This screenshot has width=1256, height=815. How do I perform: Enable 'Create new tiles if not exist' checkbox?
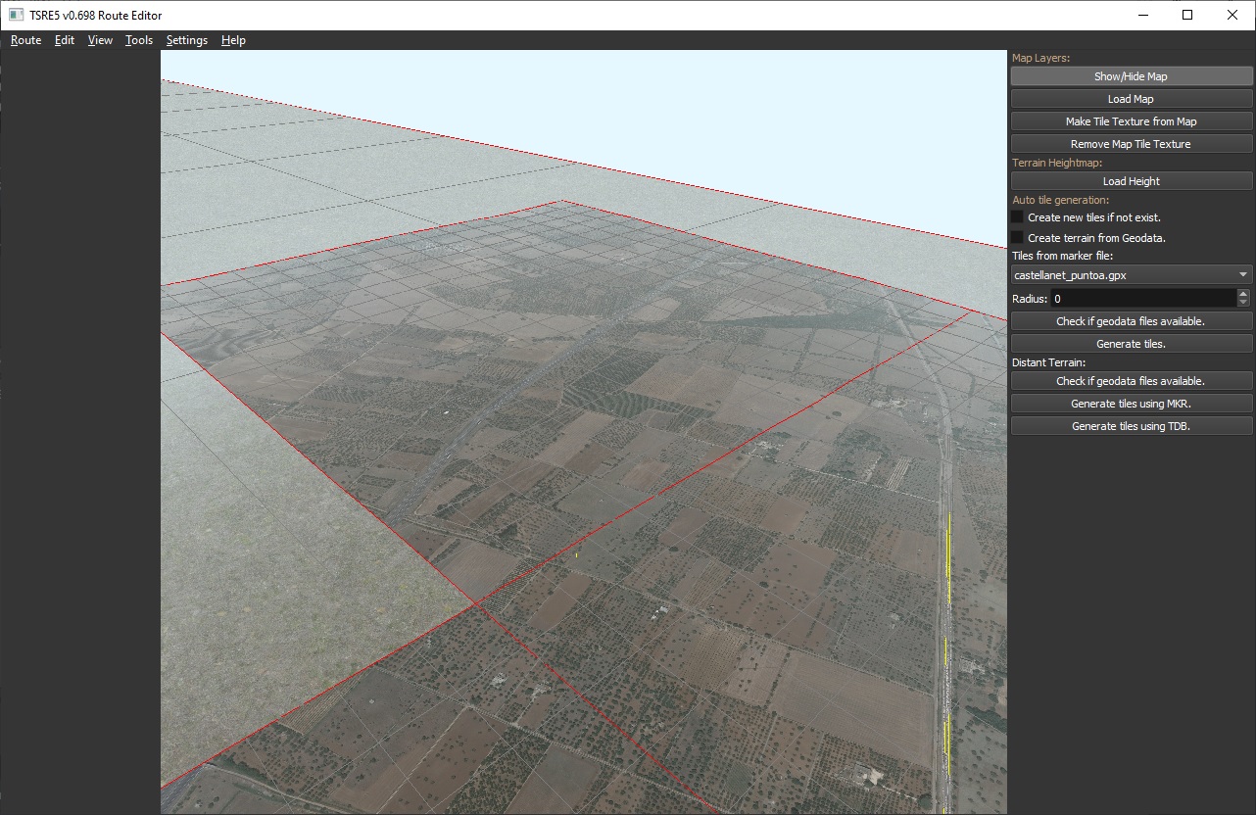1018,217
